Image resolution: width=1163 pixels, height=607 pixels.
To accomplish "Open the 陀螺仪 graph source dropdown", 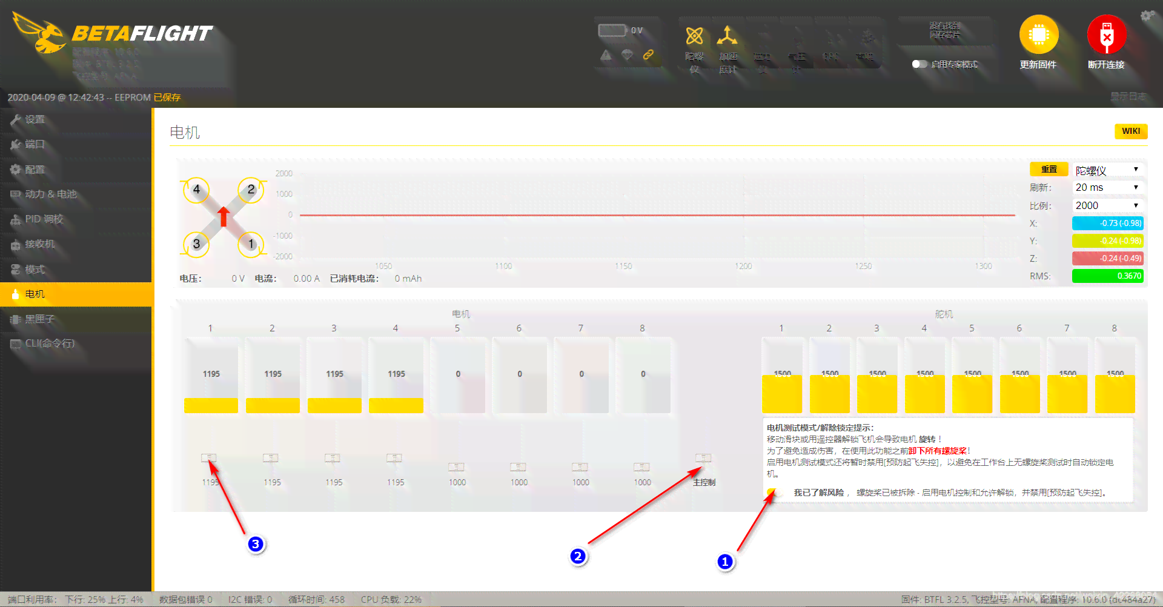I will pyautogui.click(x=1108, y=170).
